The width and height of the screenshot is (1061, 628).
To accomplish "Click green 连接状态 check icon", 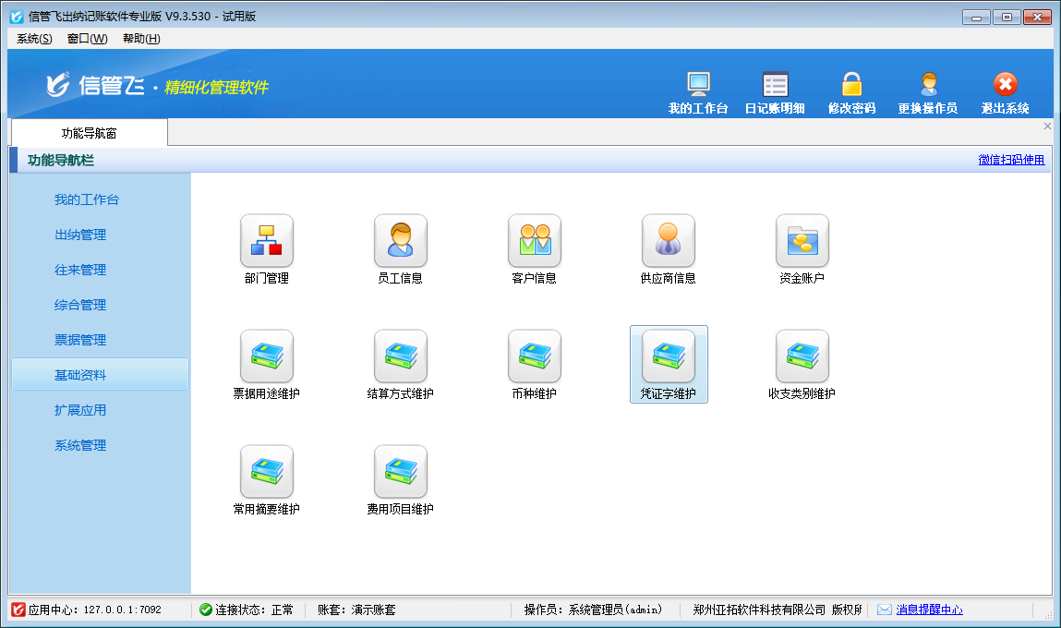I will [206, 610].
